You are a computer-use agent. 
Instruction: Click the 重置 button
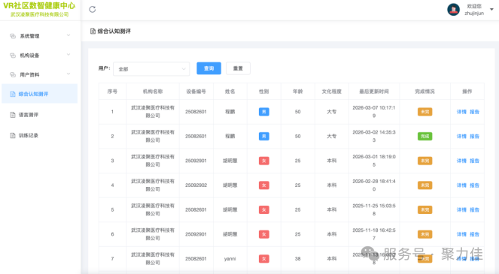tap(238, 68)
